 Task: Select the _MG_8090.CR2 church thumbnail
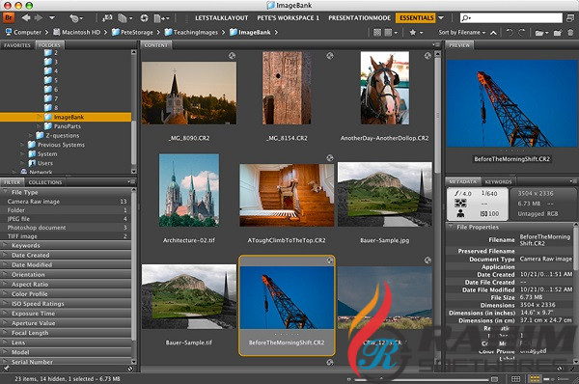[x=189, y=93]
